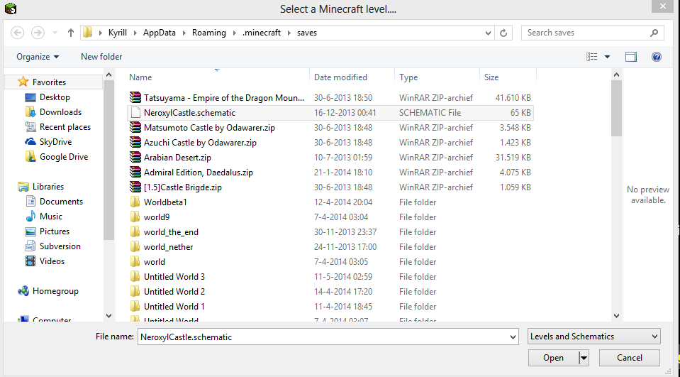Click the 41.610 KB size cell
Viewport: 680px width, 377px height.
513,98
